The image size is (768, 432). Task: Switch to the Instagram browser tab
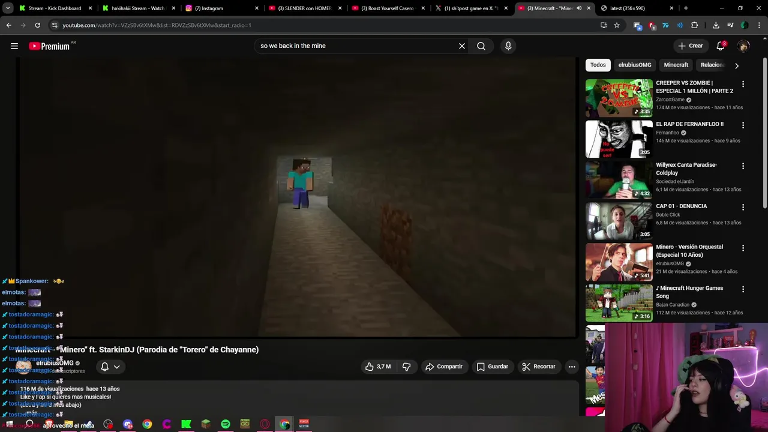tap(222, 8)
